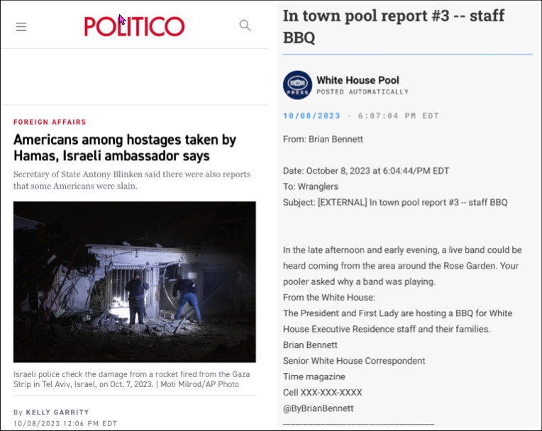
Task: Click the White House Pool press avatar
Action: [x=297, y=85]
